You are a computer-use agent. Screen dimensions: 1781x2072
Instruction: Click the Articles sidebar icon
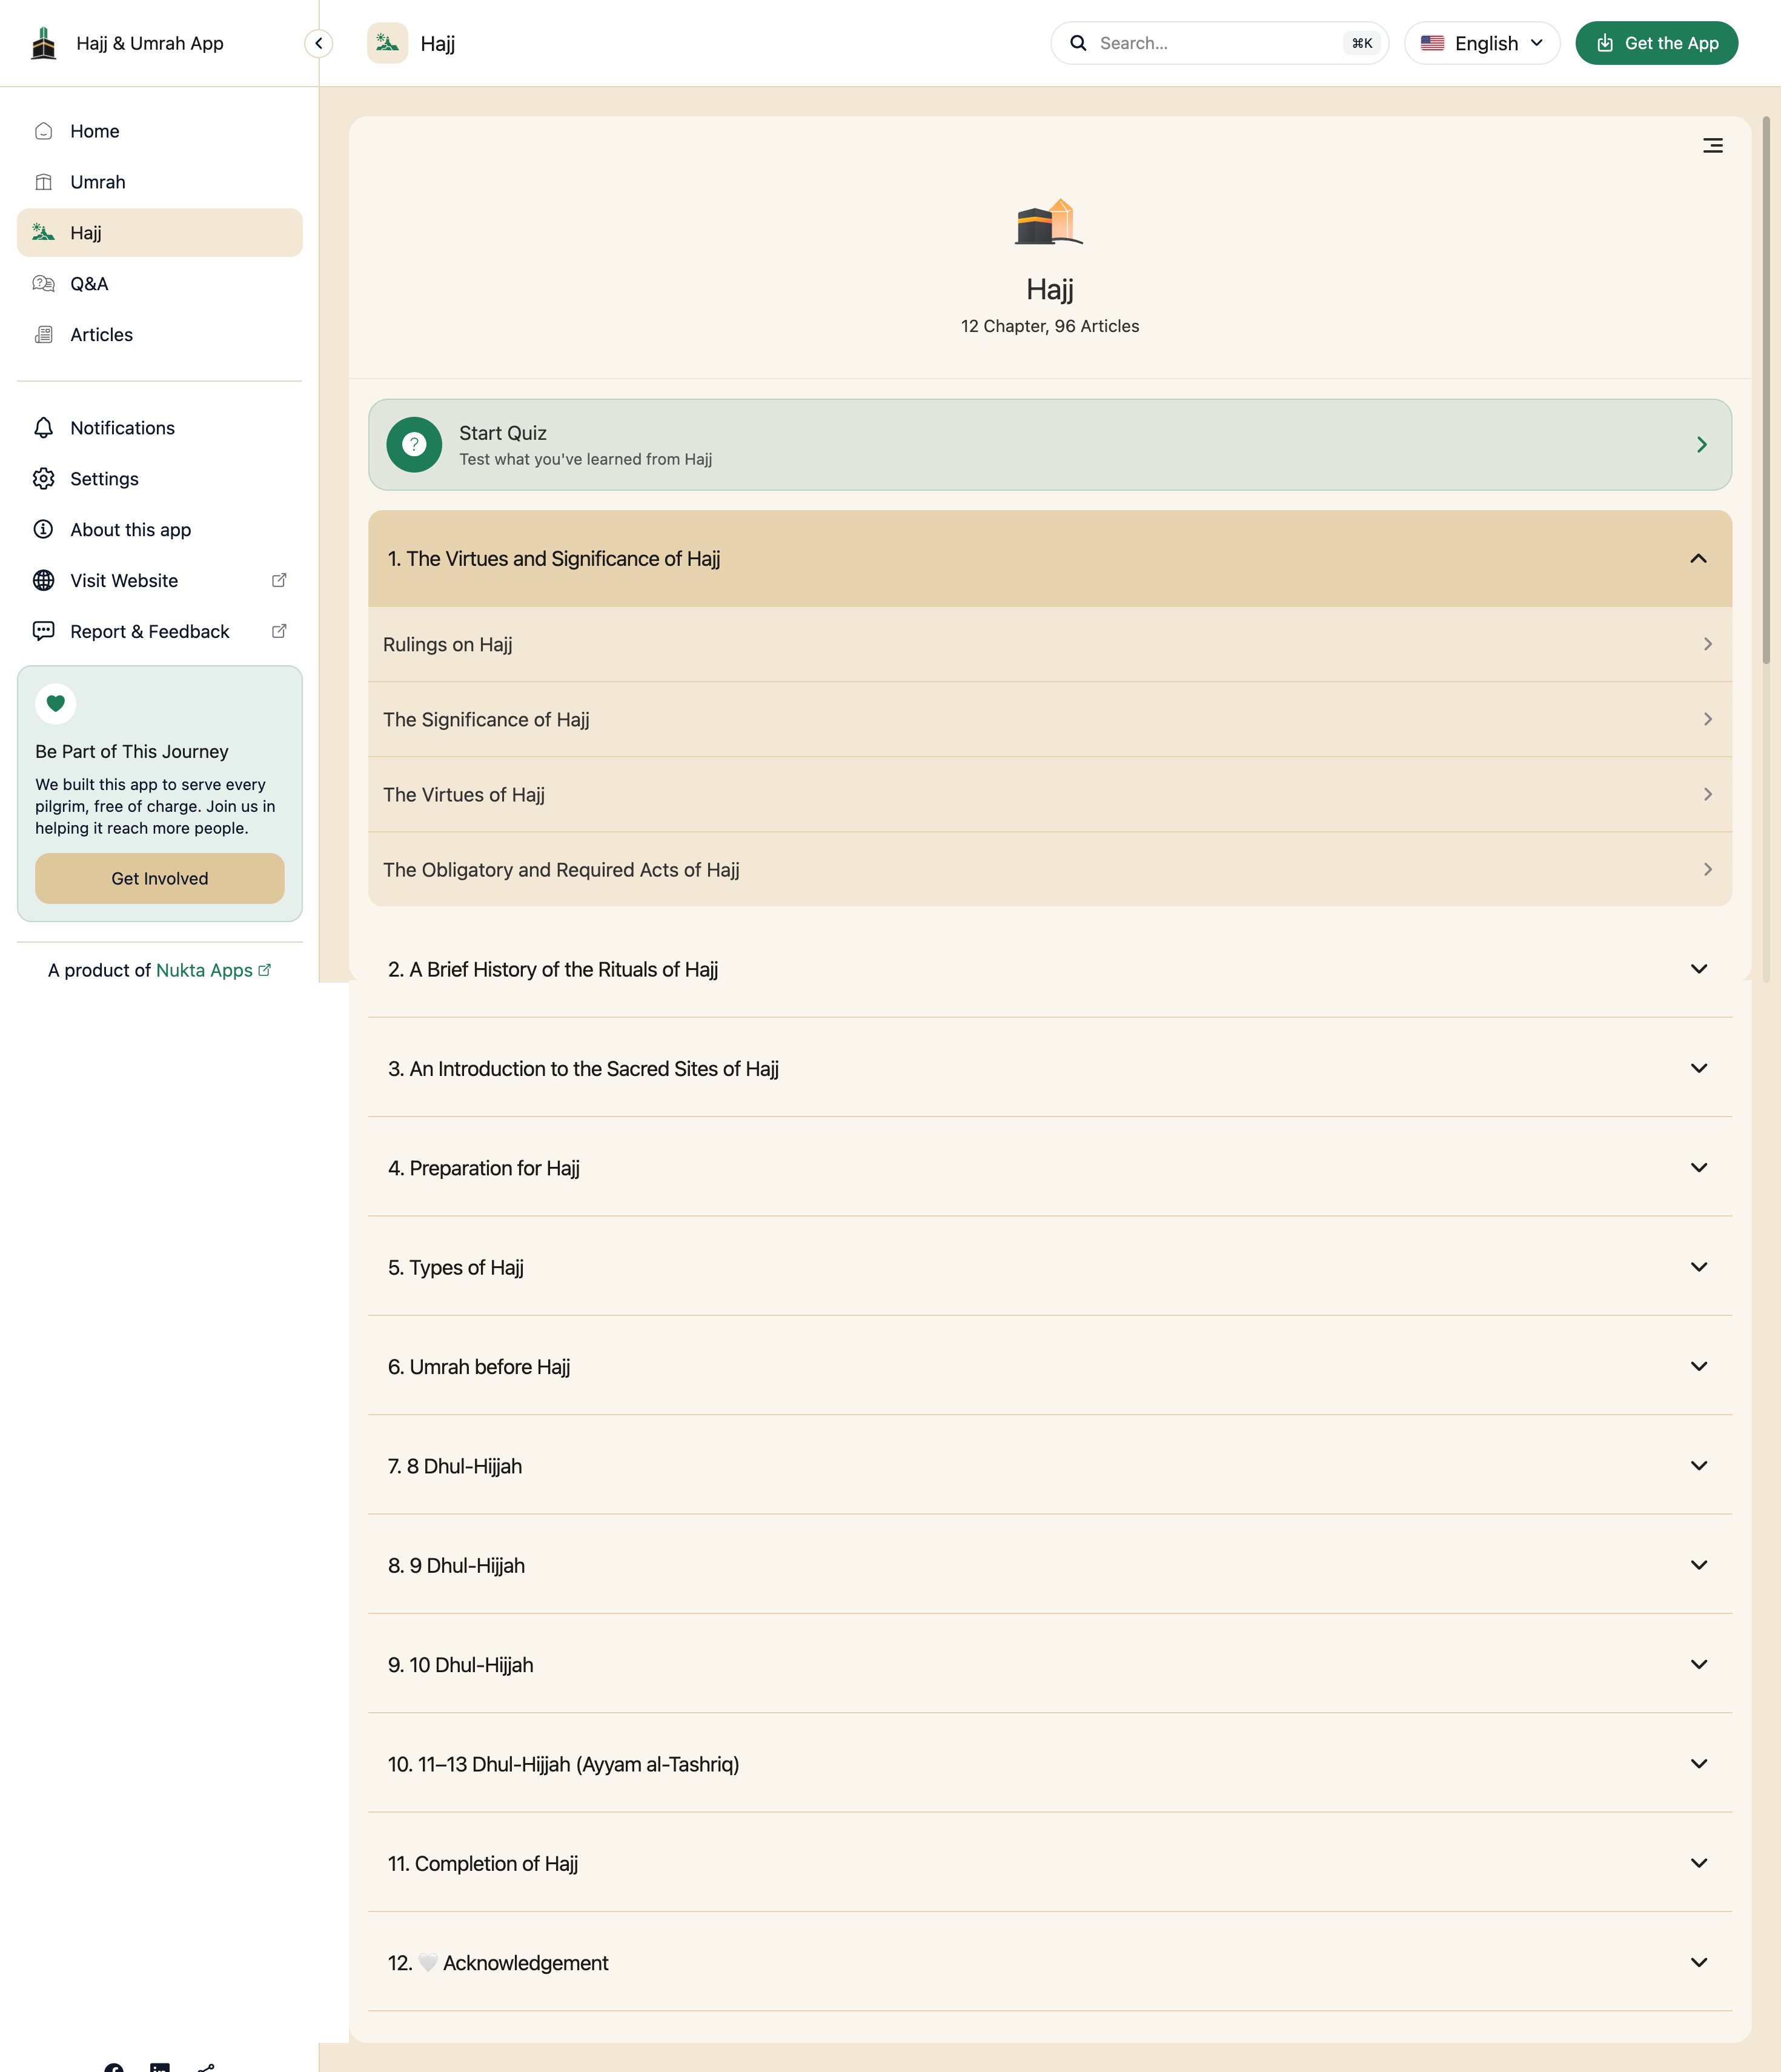pyautogui.click(x=43, y=335)
